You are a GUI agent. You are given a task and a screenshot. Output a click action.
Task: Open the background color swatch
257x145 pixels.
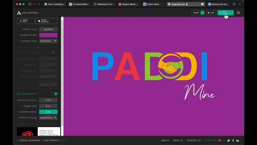[x=48, y=35]
